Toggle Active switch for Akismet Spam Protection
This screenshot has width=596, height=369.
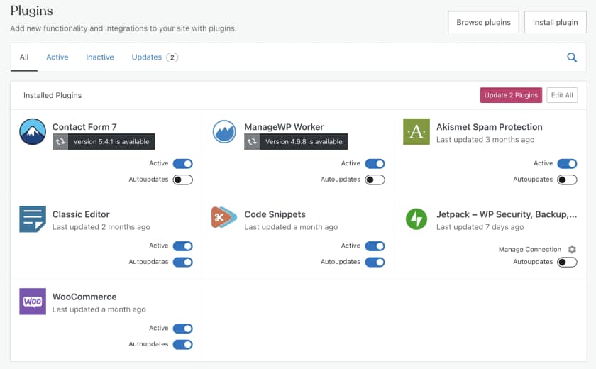[567, 163]
